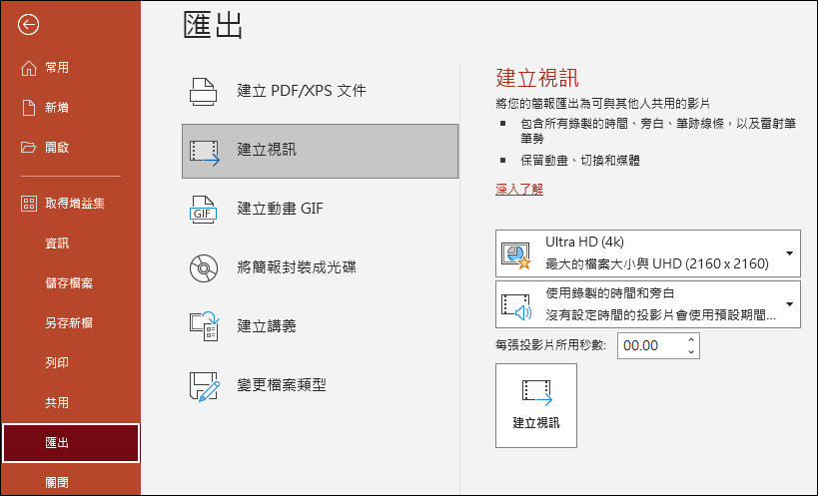Click the new document icon
This screenshot has height=496, width=818.
(x=29, y=108)
